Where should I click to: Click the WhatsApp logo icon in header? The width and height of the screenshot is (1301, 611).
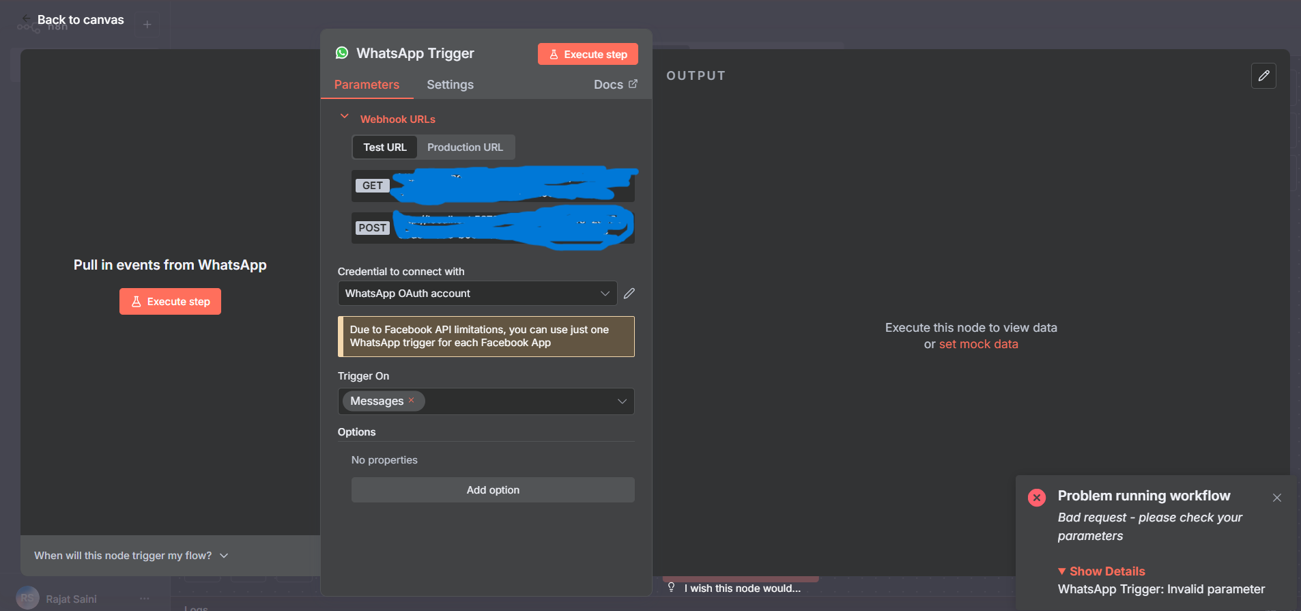pyautogui.click(x=342, y=53)
